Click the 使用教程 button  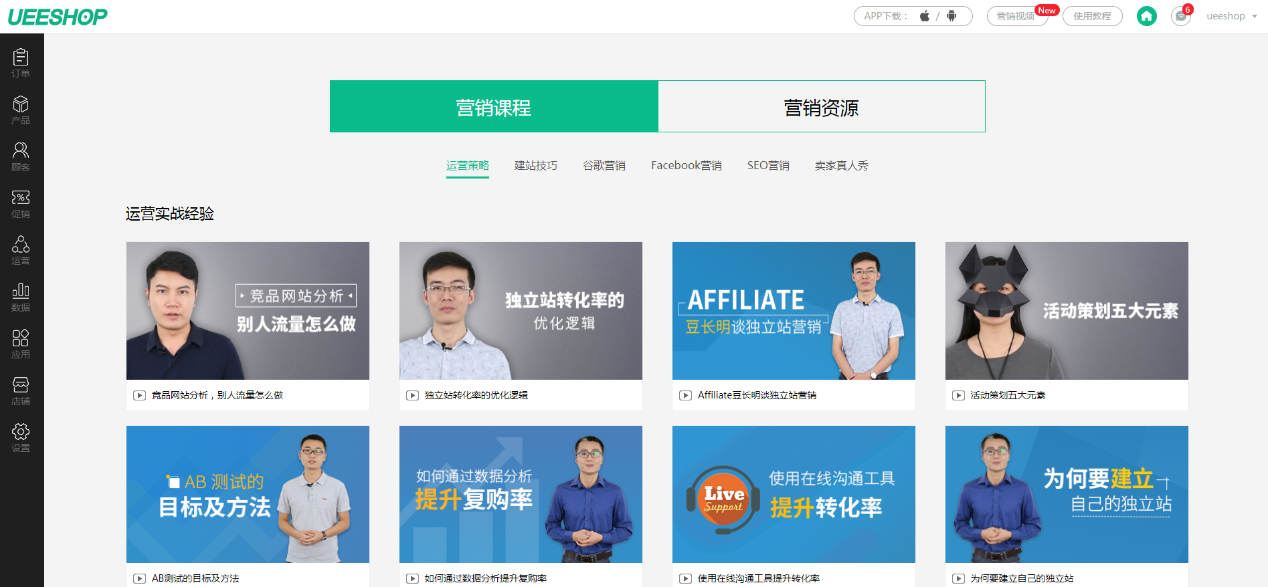(x=1093, y=16)
